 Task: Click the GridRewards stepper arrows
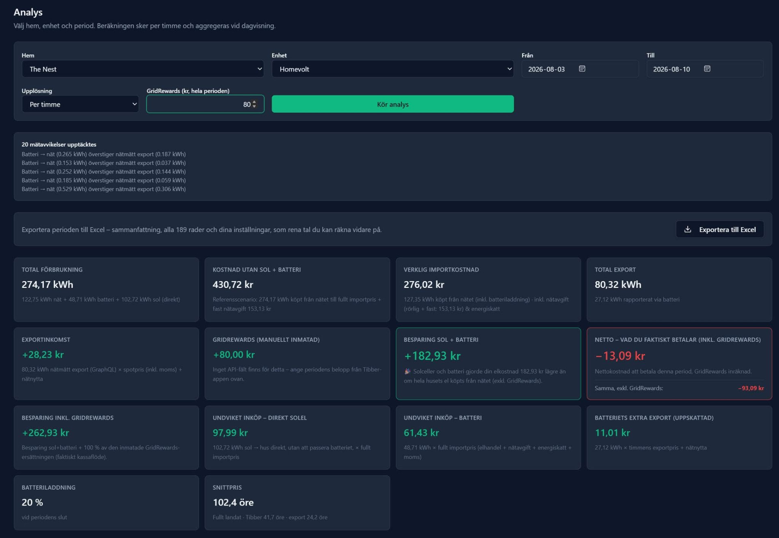254,104
